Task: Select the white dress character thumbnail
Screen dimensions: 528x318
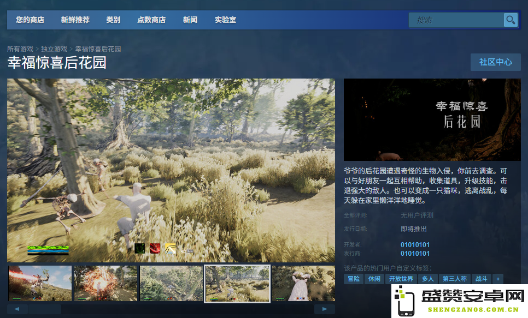Action: point(303,284)
